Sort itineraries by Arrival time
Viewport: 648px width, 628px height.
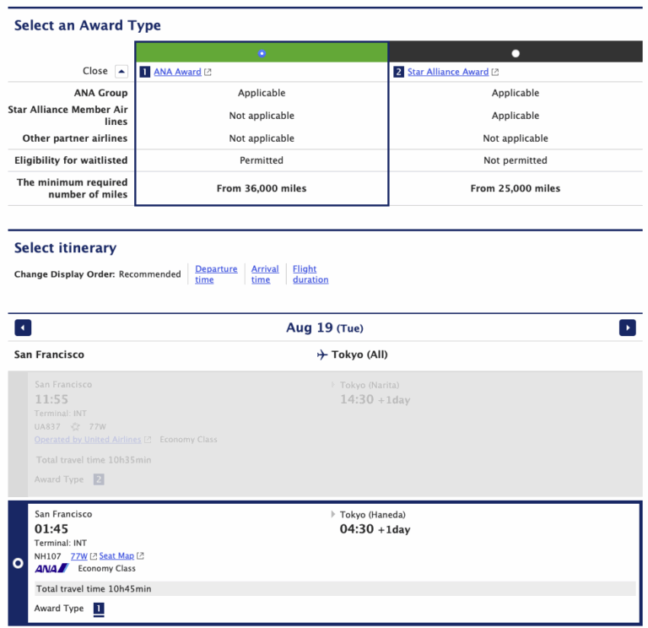pyautogui.click(x=265, y=274)
